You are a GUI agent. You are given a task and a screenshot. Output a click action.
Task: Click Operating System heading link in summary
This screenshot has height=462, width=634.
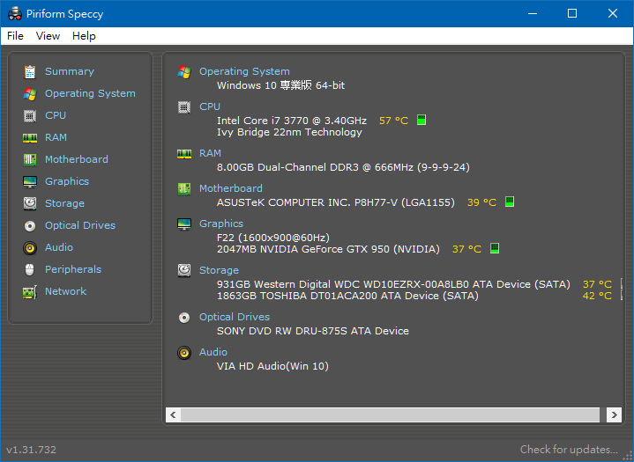pos(244,71)
